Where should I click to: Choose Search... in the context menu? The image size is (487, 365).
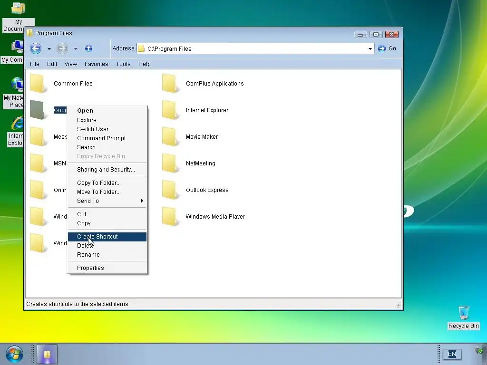click(107, 147)
